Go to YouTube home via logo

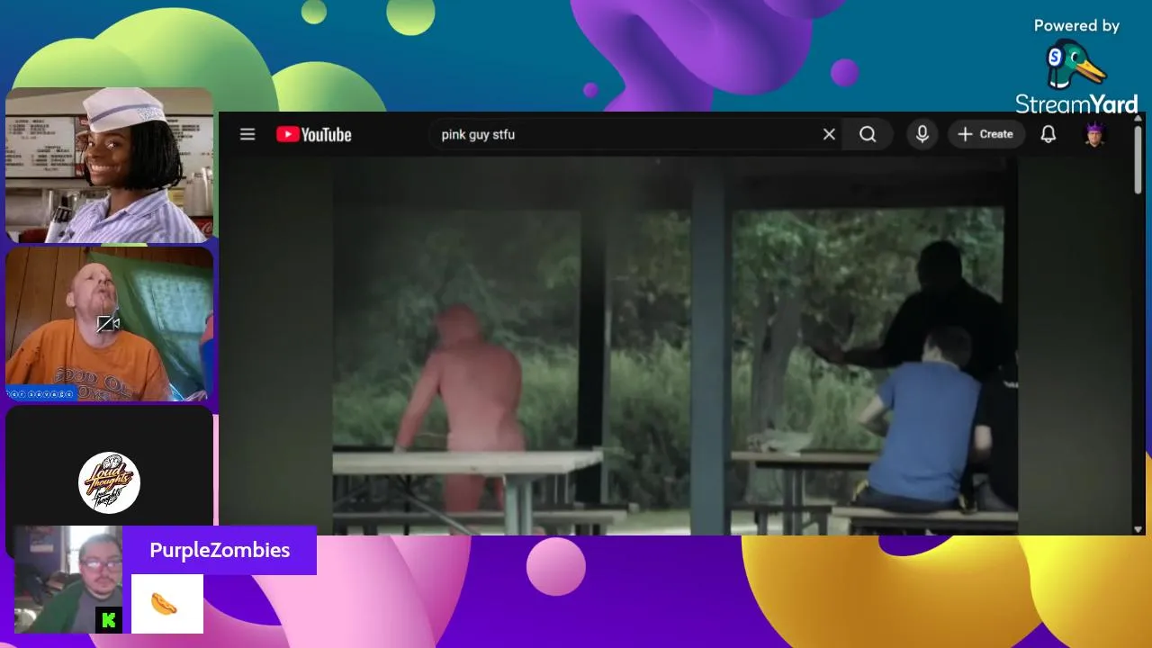tap(314, 134)
